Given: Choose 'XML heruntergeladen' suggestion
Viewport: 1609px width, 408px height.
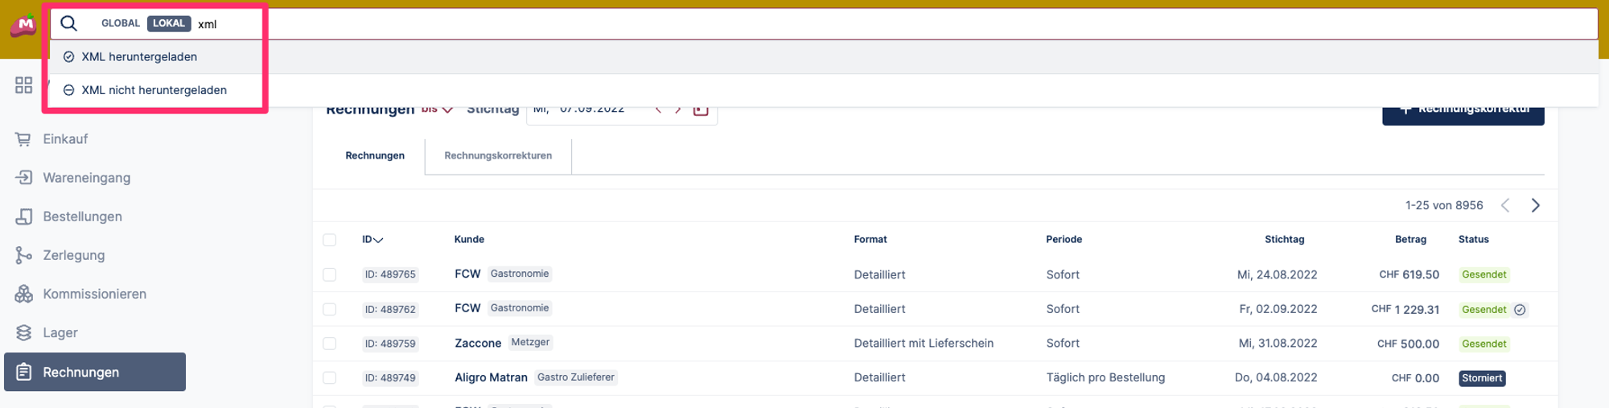Looking at the screenshot, I should tap(139, 57).
